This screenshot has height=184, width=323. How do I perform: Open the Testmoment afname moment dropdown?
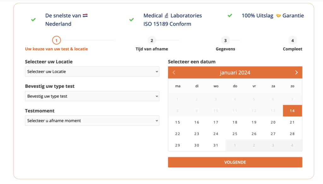pyautogui.click(x=92, y=121)
